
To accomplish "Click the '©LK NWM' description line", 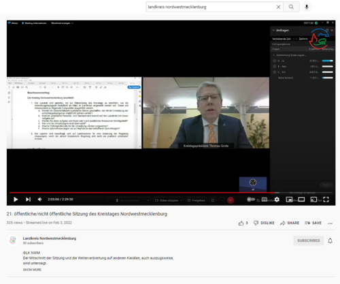I will point(31,253).
